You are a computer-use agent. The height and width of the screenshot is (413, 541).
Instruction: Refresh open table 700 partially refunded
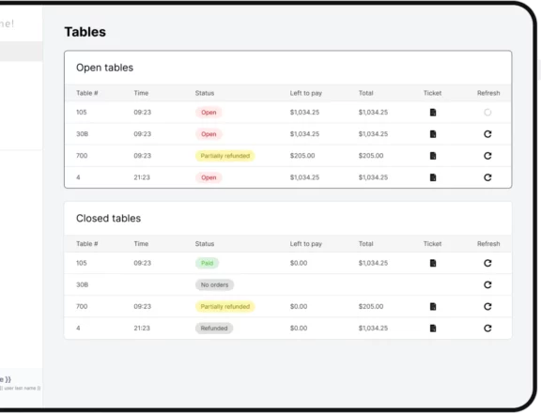click(487, 156)
